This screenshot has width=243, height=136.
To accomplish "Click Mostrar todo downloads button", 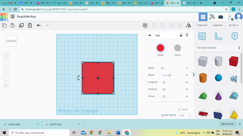I will pyautogui.click(x=228, y=124).
